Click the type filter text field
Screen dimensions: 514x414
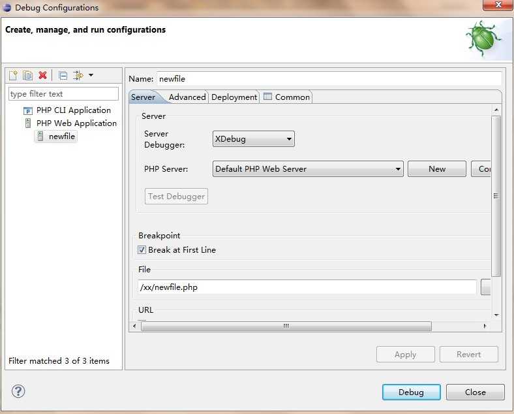63,94
